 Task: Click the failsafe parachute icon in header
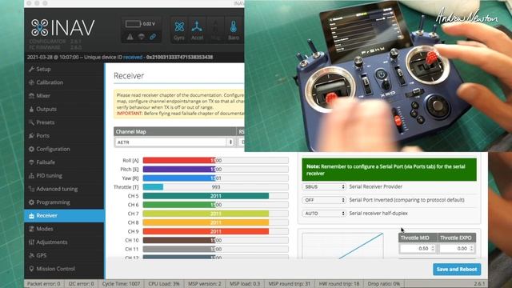(x=141, y=37)
